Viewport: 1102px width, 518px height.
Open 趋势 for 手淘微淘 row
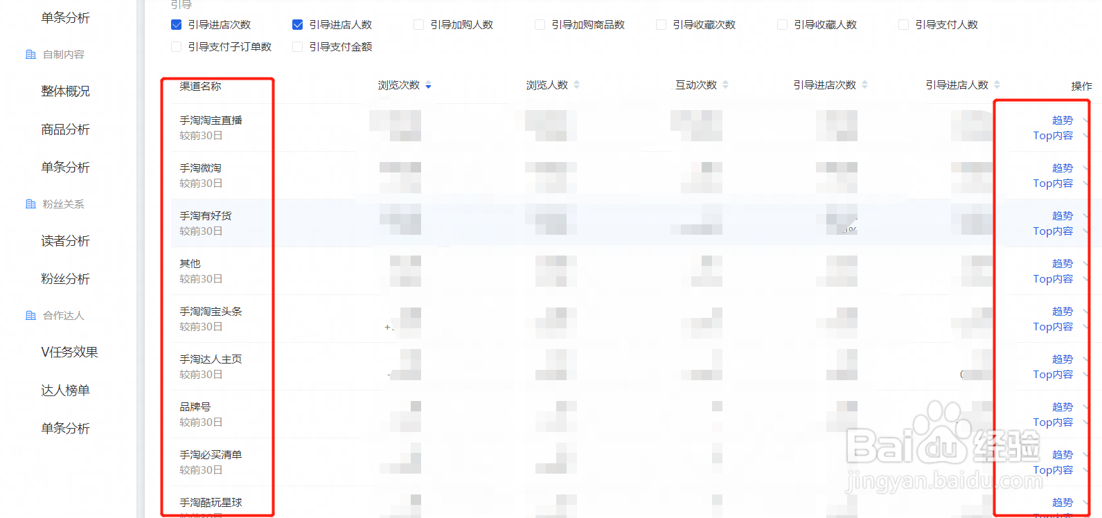[x=1063, y=168]
